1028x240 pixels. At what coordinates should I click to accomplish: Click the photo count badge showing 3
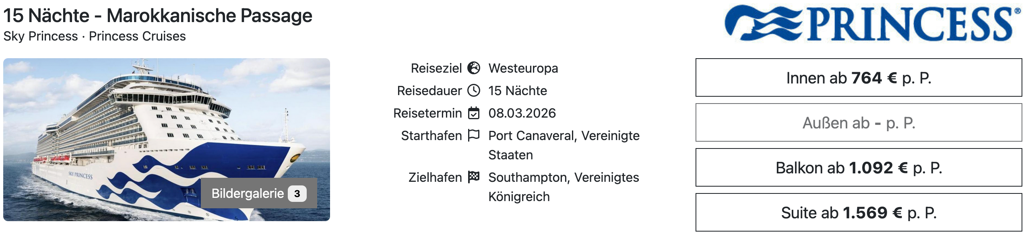click(297, 194)
